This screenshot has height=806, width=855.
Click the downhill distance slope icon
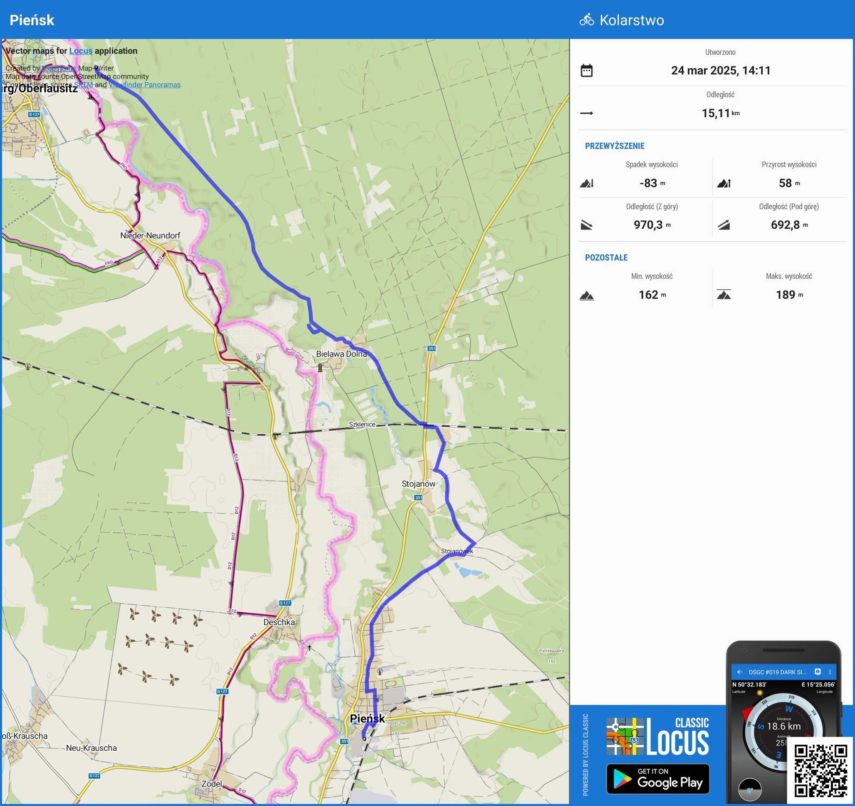click(586, 225)
